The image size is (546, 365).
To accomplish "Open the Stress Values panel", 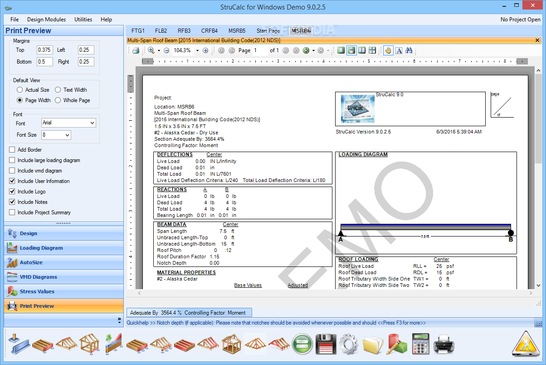I will (x=63, y=291).
